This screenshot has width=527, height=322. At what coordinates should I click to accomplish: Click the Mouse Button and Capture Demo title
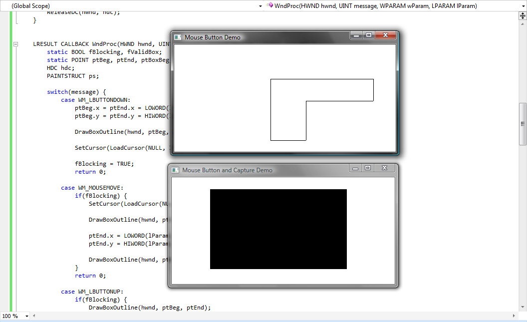(x=227, y=170)
